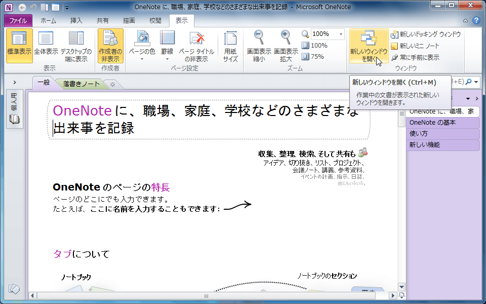Open 罫線 rule lines dropdown

(168, 46)
